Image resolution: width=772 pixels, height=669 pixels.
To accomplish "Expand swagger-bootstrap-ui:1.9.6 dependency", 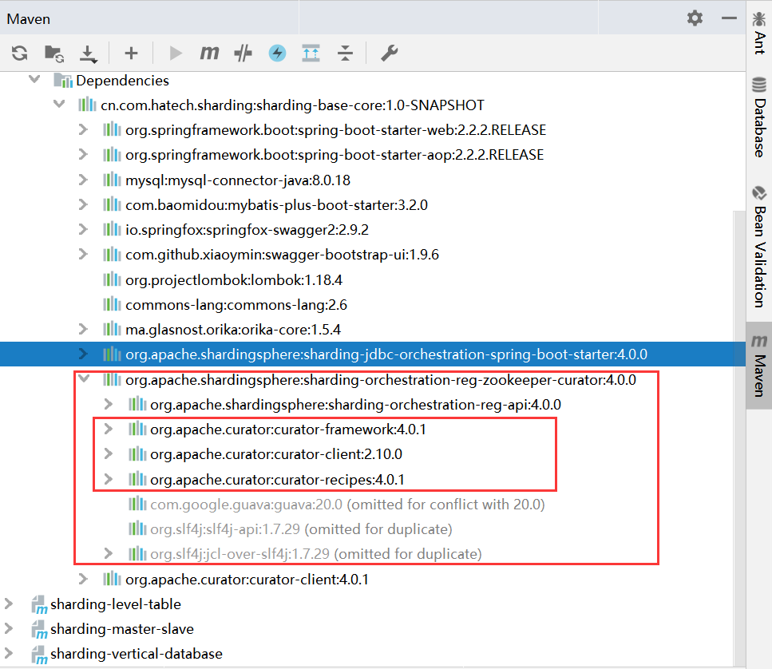I will pos(83,254).
